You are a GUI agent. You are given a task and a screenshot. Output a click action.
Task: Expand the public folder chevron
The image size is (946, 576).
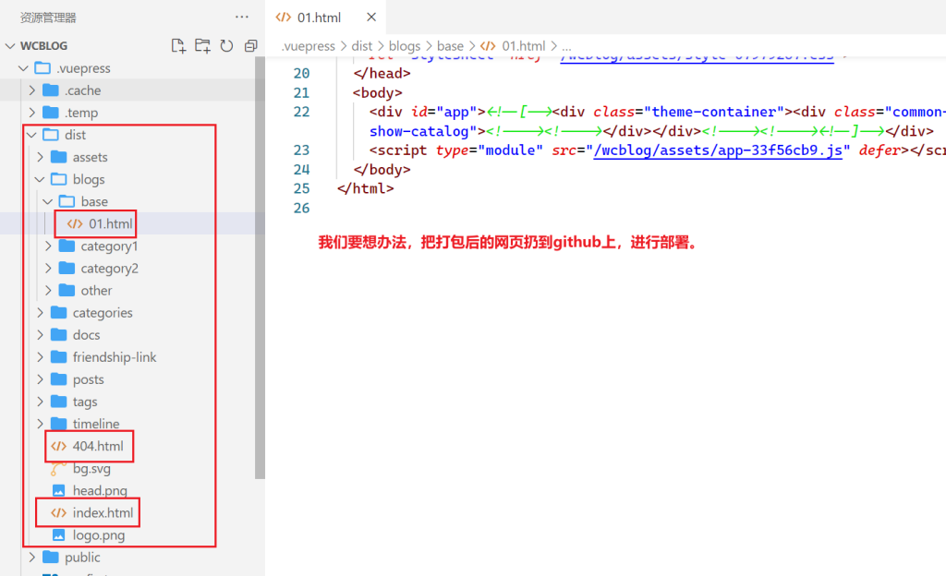(32, 558)
